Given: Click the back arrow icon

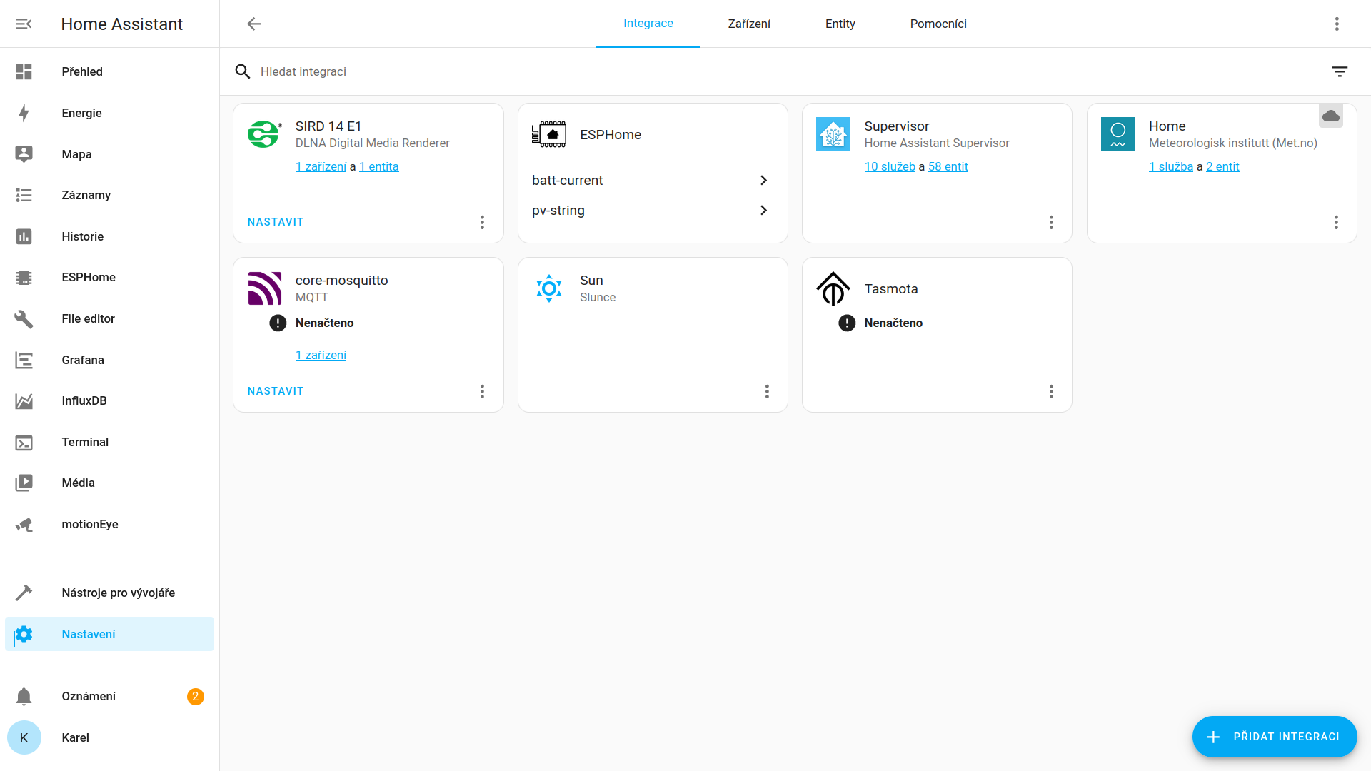Looking at the screenshot, I should (x=253, y=24).
